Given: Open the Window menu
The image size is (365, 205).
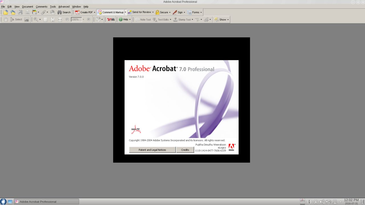Looking at the screenshot, I should [76, 7].
